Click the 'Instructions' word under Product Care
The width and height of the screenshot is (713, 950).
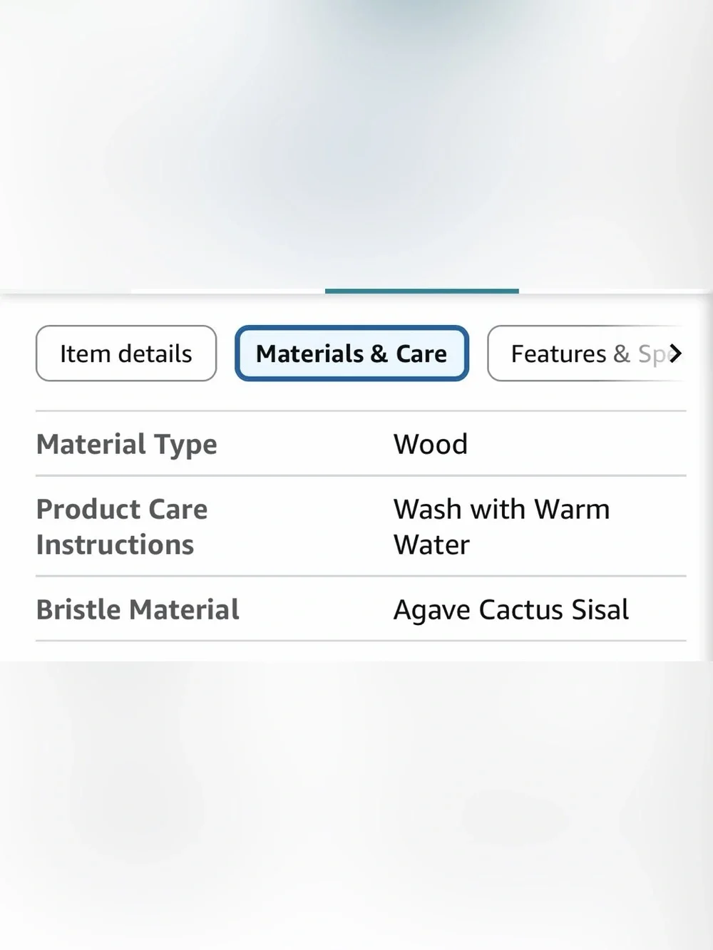(115, 544)
